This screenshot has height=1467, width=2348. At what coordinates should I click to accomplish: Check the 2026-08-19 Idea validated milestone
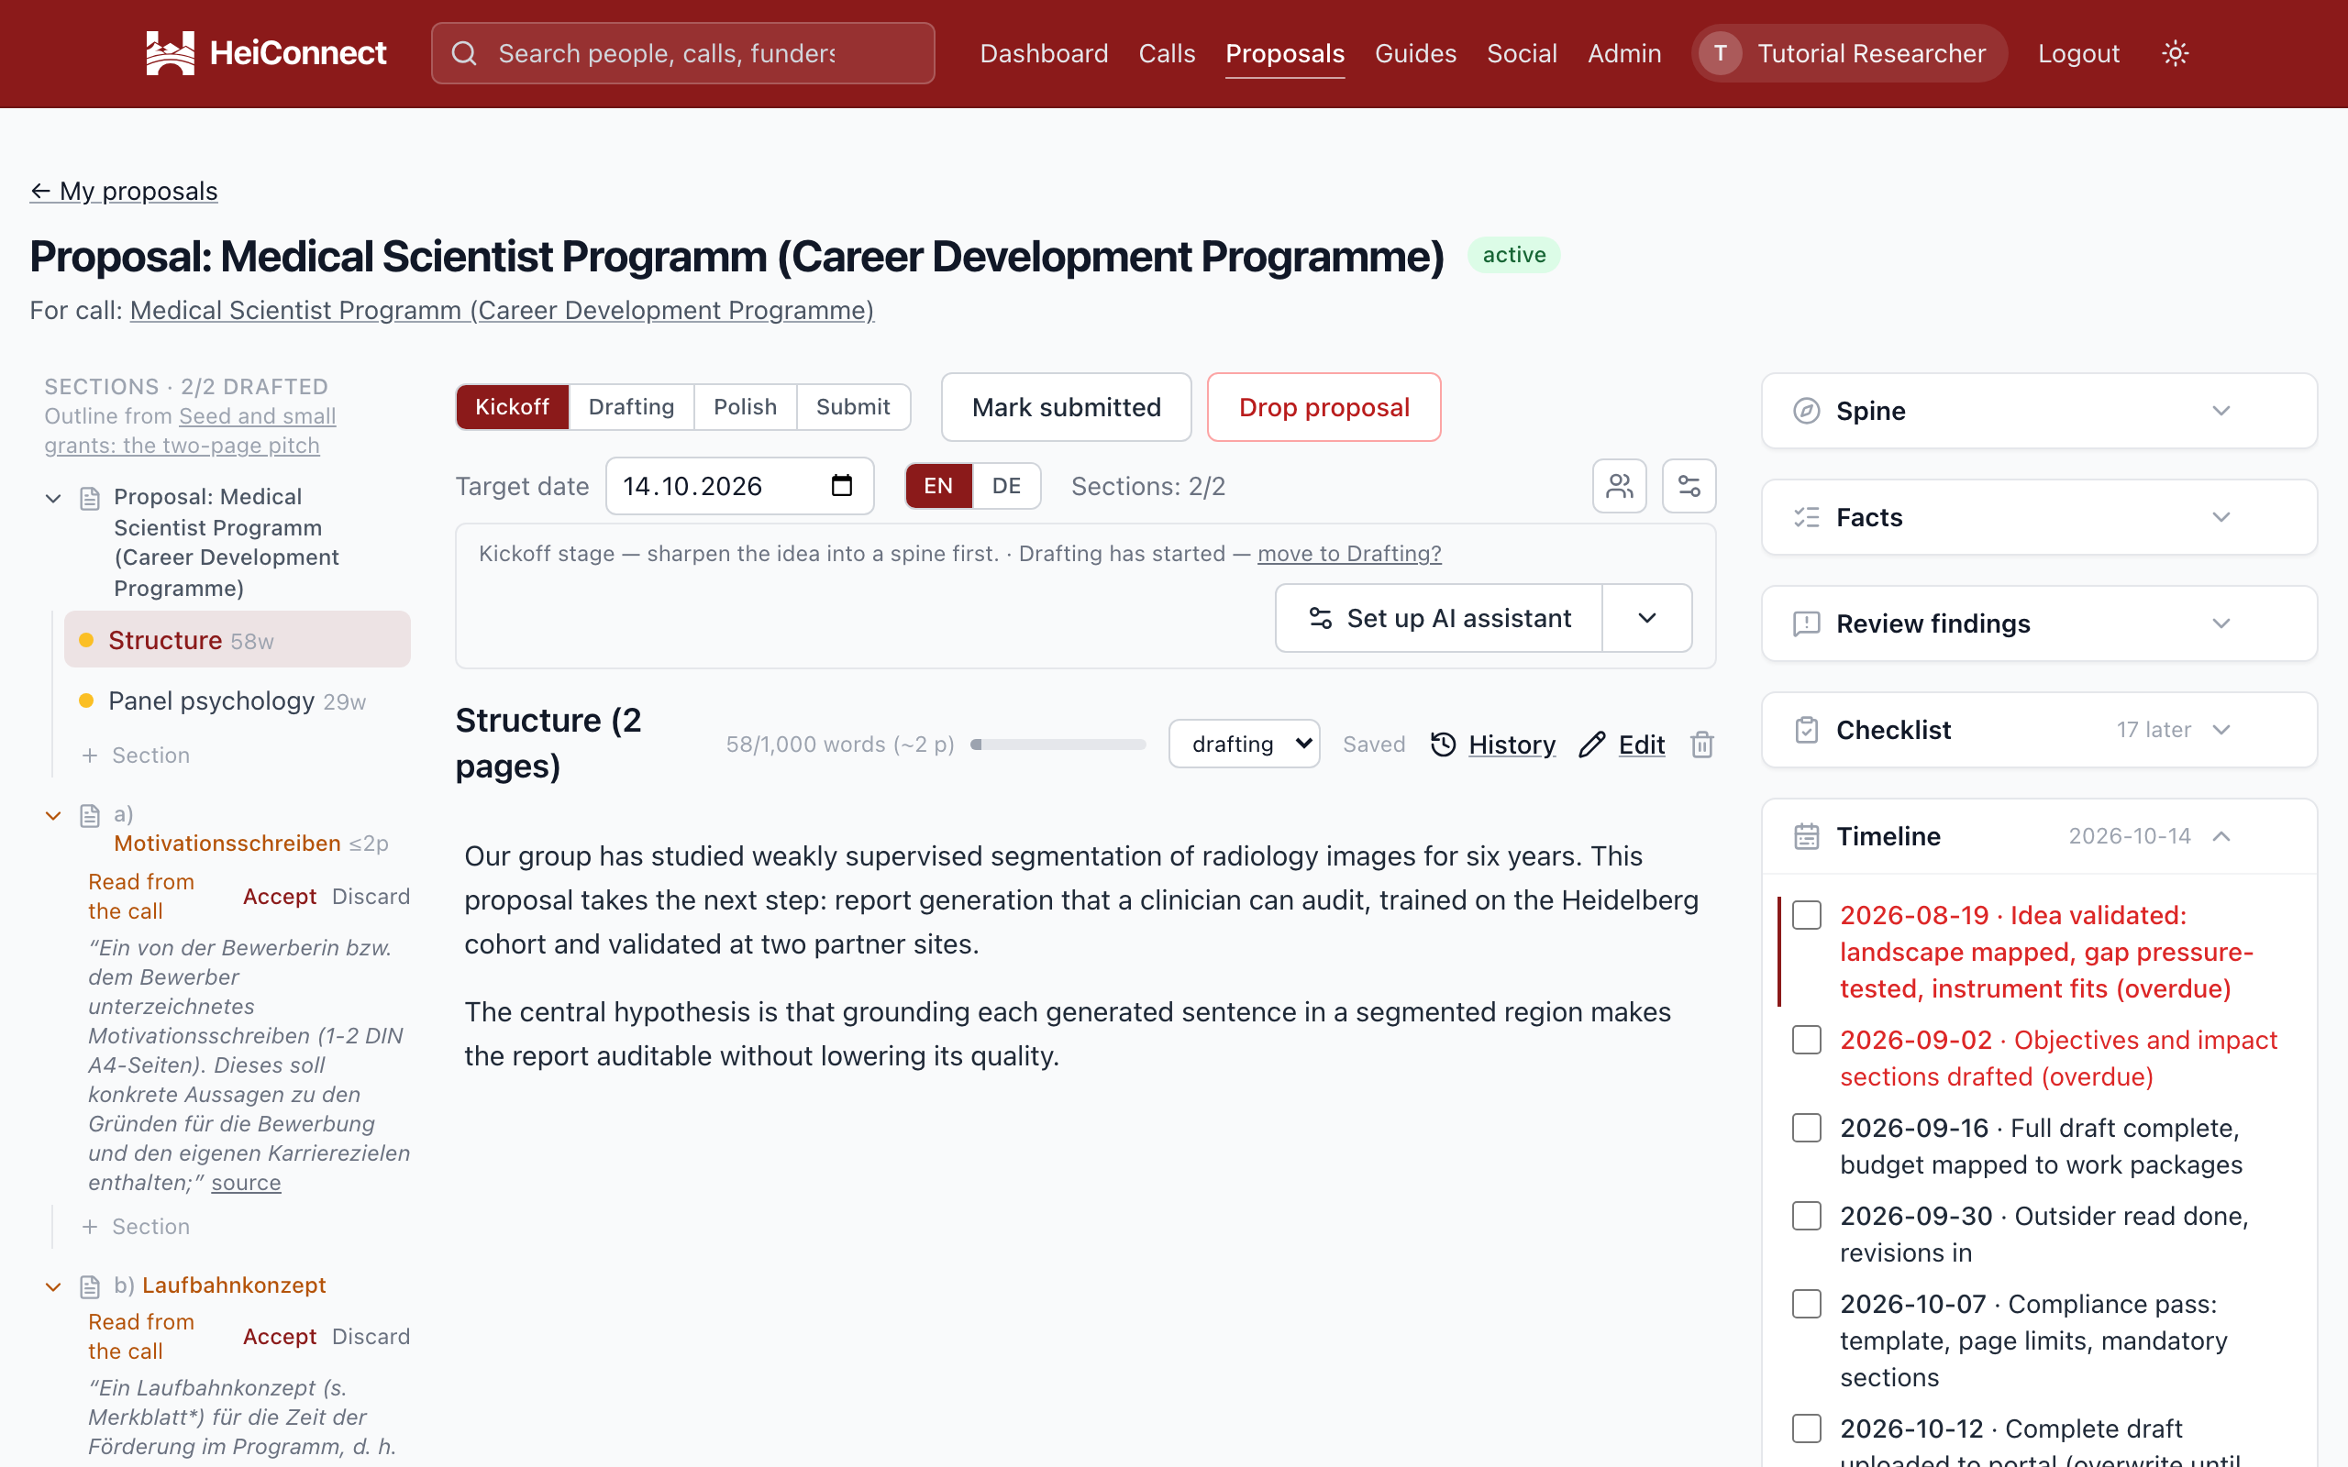[x=1807, y=915]
